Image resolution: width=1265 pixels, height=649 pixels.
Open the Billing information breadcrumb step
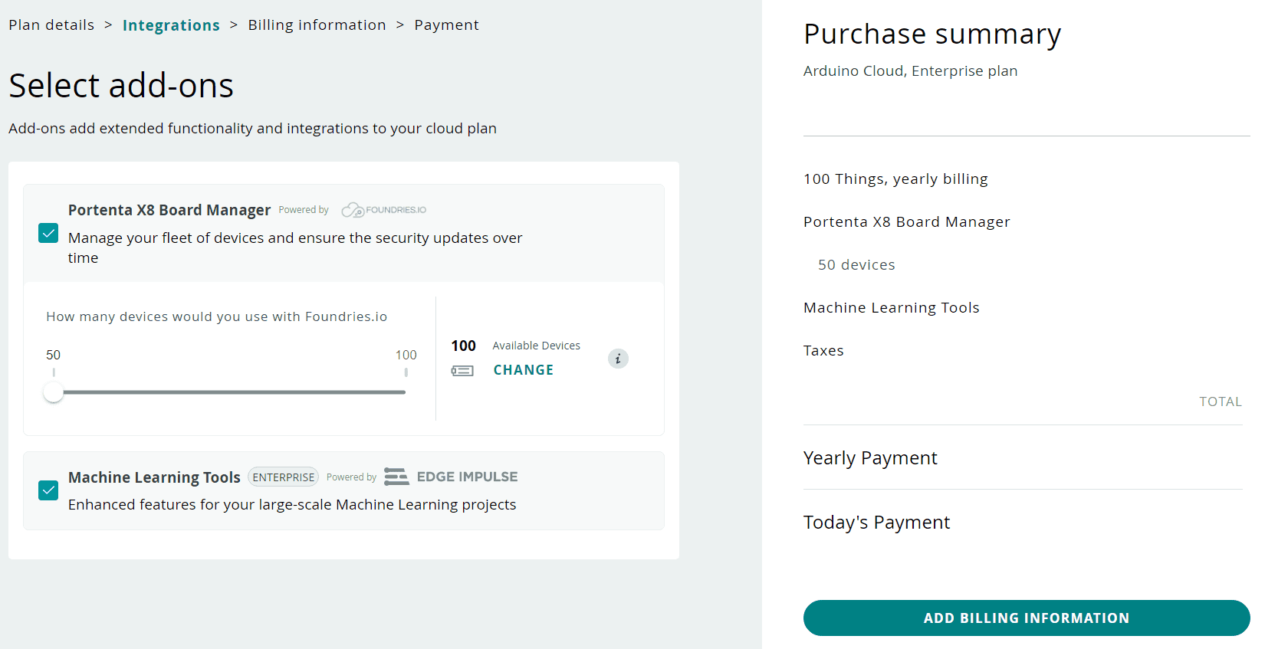click(317, 25)
